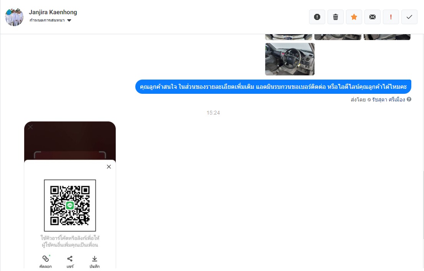Click the blue admin message bubble
Image resolution: width=424 pixels, height=271 pixels.
(x=273, y=86)
